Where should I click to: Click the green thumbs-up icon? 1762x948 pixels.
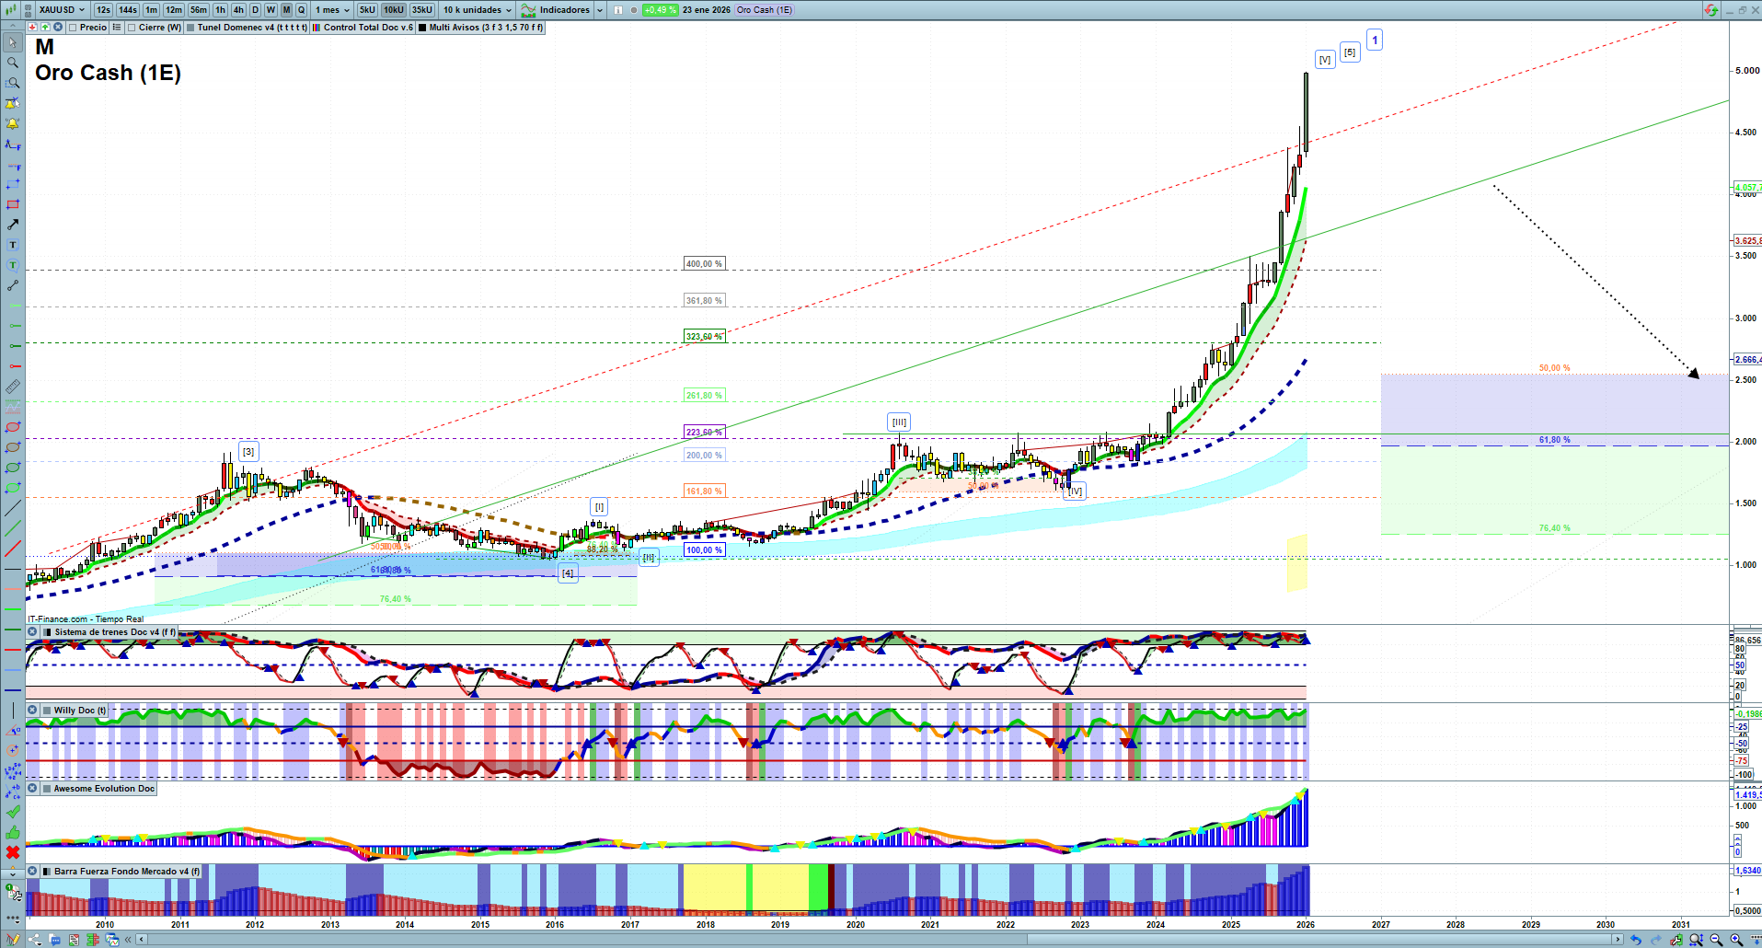coord(13,832)
